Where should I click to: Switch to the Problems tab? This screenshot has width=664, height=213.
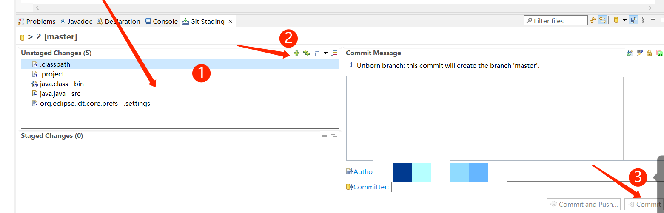pyautogui.click(x=37, y=21)
